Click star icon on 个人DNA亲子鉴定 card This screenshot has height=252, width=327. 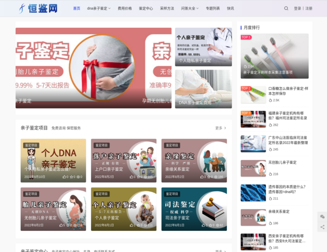click(71, 177)
